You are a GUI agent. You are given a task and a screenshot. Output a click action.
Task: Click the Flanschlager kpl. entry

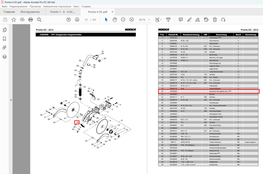coord(215,63)
